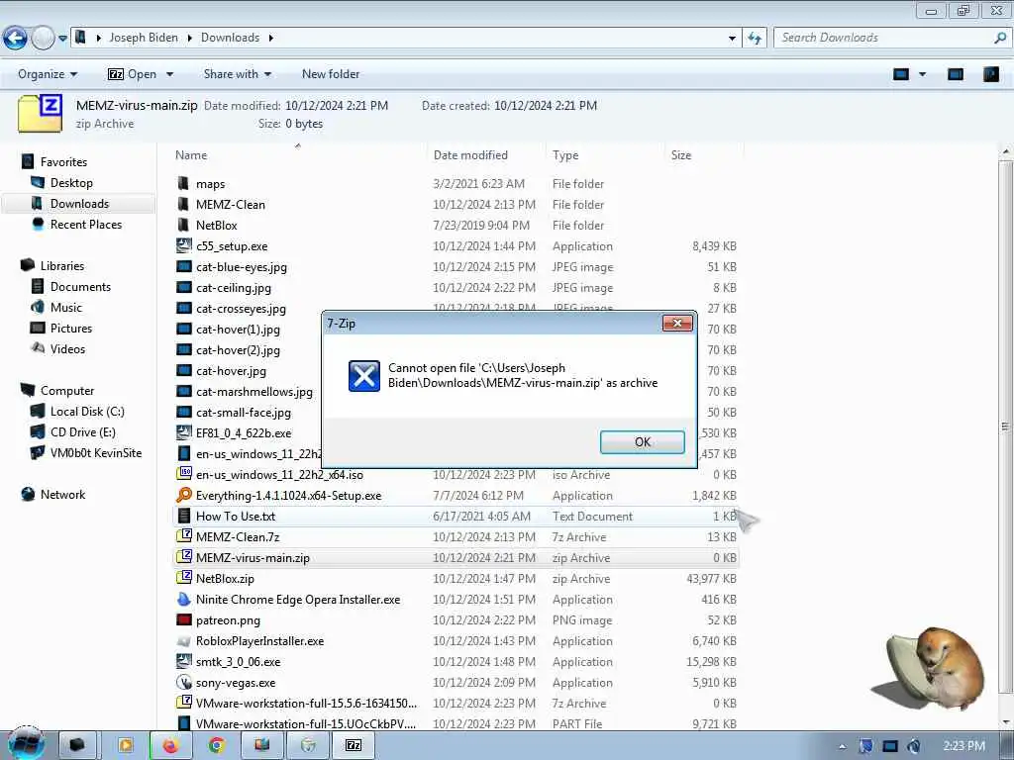Select the maps folder icon
This screenshot has width=1014, height=760.
pos(183,183)
